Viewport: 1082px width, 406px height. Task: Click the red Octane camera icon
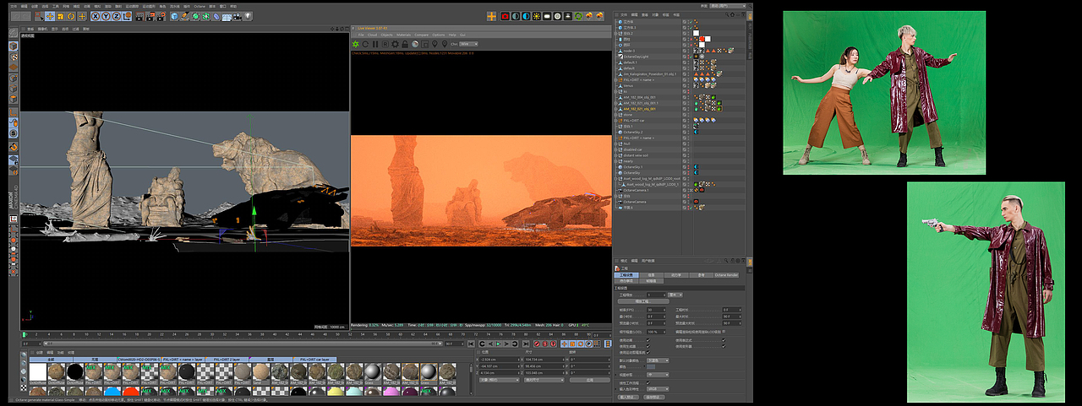505,16
